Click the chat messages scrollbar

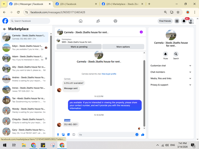(144, 93)
